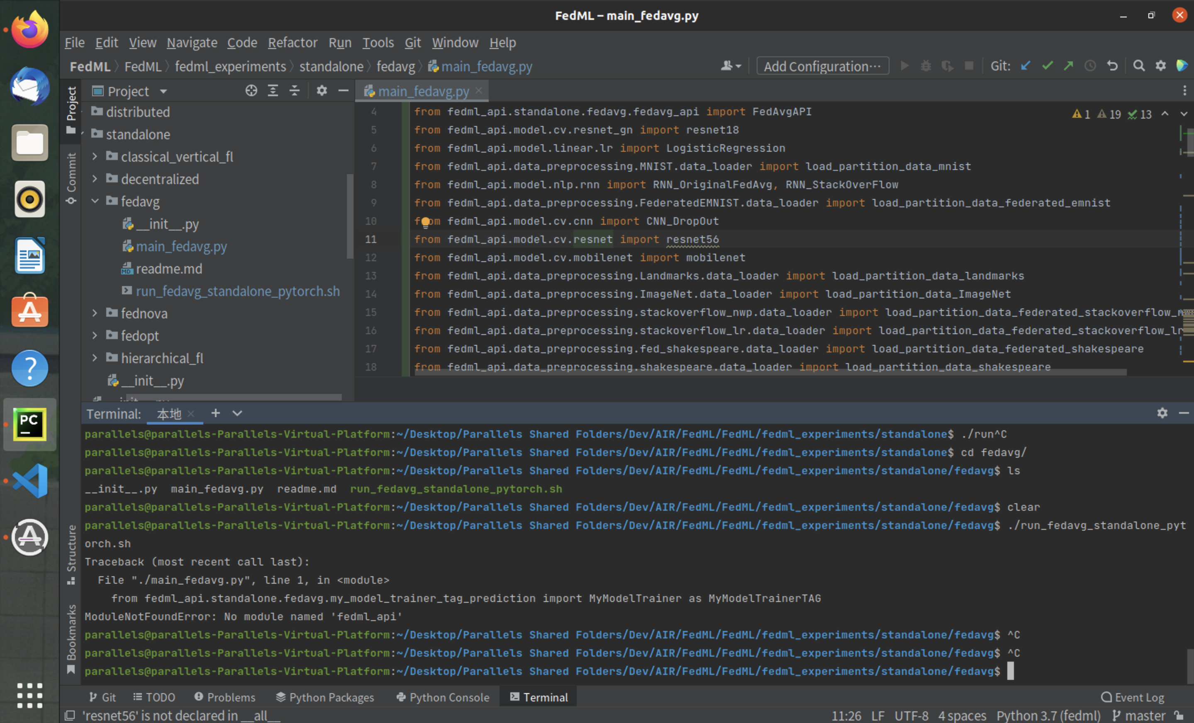Click Python 3.7 (fedml) interpreter in status bar
The height and width of the screenshot is (723, 1194).
tap(1048, 715)
